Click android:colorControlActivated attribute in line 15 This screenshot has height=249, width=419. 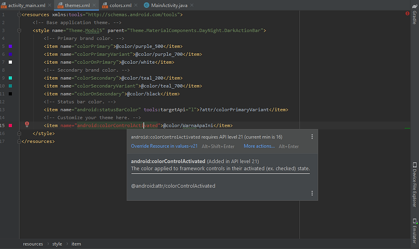[117, 125]
